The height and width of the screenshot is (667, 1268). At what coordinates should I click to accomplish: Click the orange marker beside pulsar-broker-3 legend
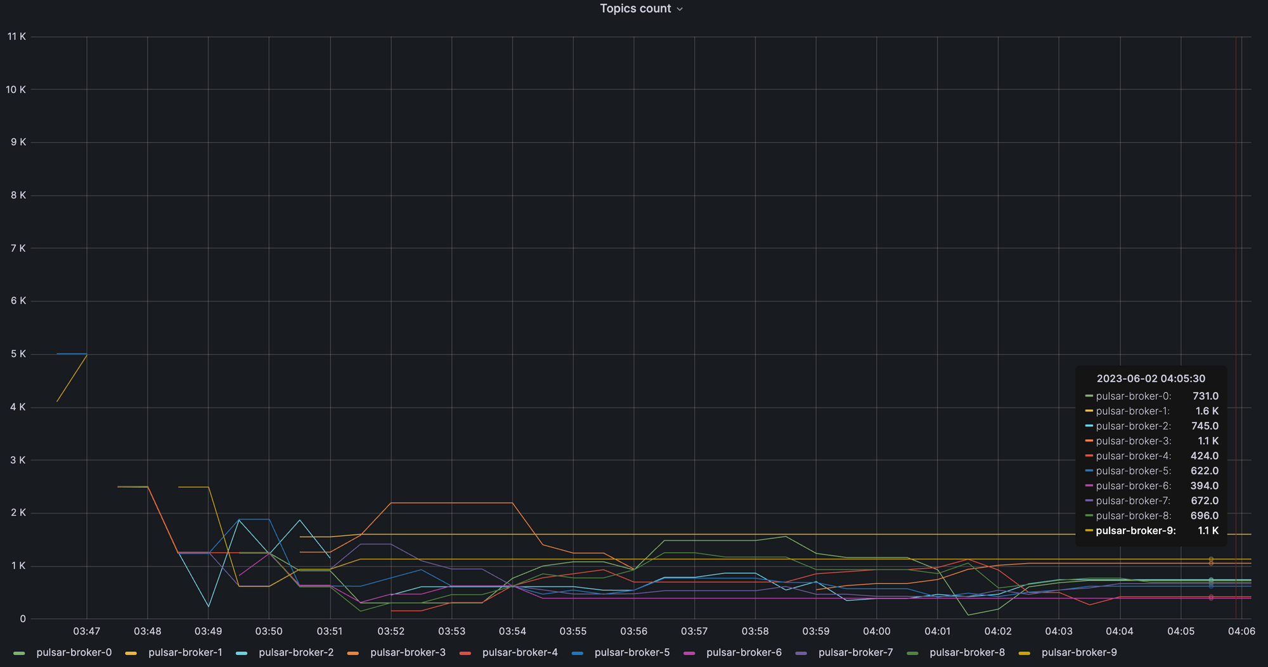click(x=353, y=652)
